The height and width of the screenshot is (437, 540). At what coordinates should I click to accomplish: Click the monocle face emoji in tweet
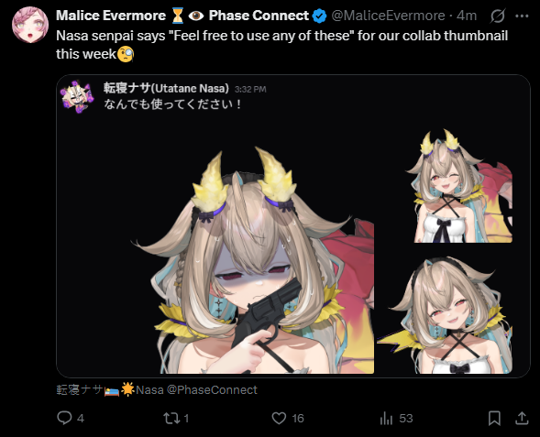[x=126, y=54]
